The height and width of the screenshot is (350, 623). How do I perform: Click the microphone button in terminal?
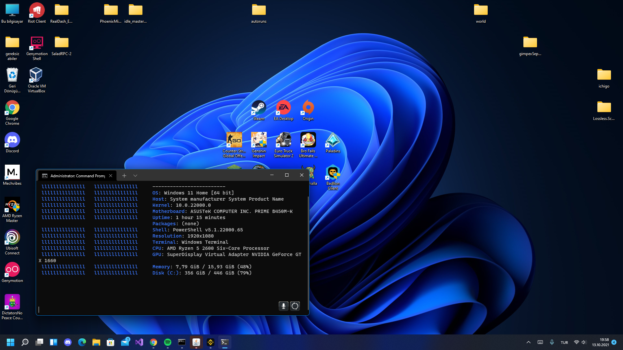coord(283,306)
